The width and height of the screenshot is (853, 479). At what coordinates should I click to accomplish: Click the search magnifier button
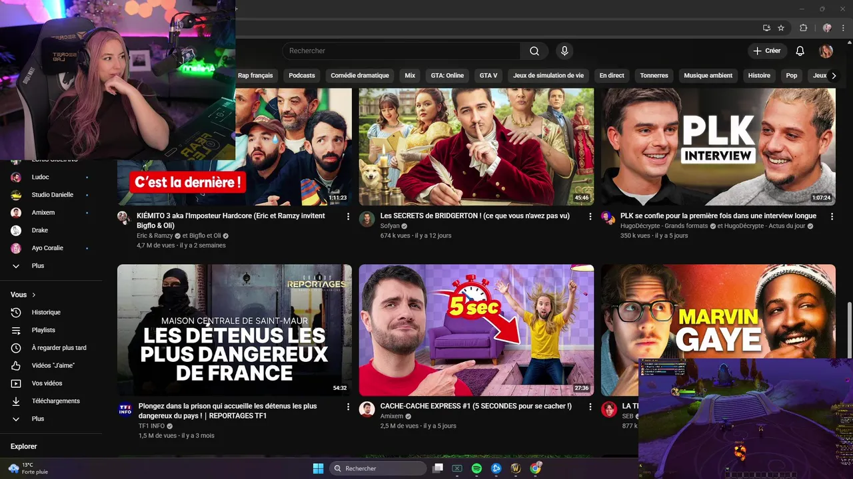534,51
